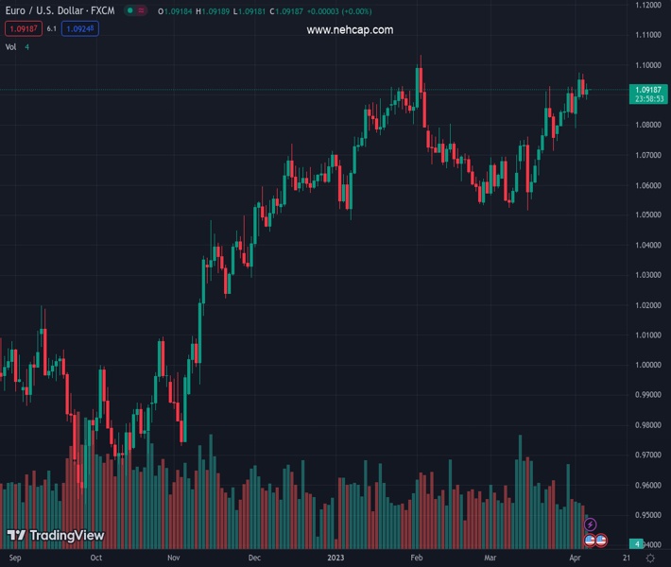Open chart settings gear icon
This screenshot has width=671, height=567.
click(x=650, y=558)
